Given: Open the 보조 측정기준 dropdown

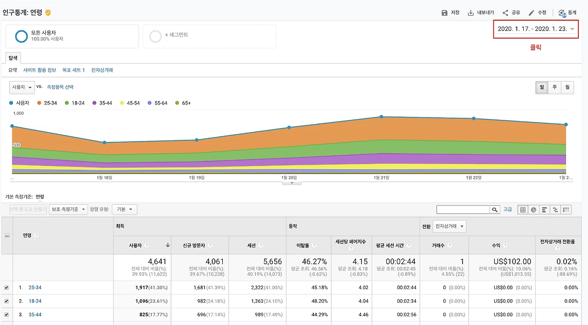Looking at the screenshot, I should (68, 209).
